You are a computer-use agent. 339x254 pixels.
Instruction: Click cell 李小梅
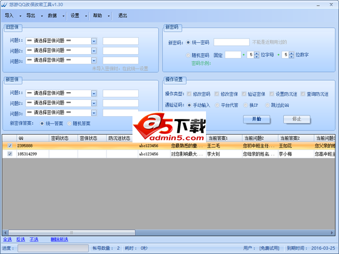[296, 154]
